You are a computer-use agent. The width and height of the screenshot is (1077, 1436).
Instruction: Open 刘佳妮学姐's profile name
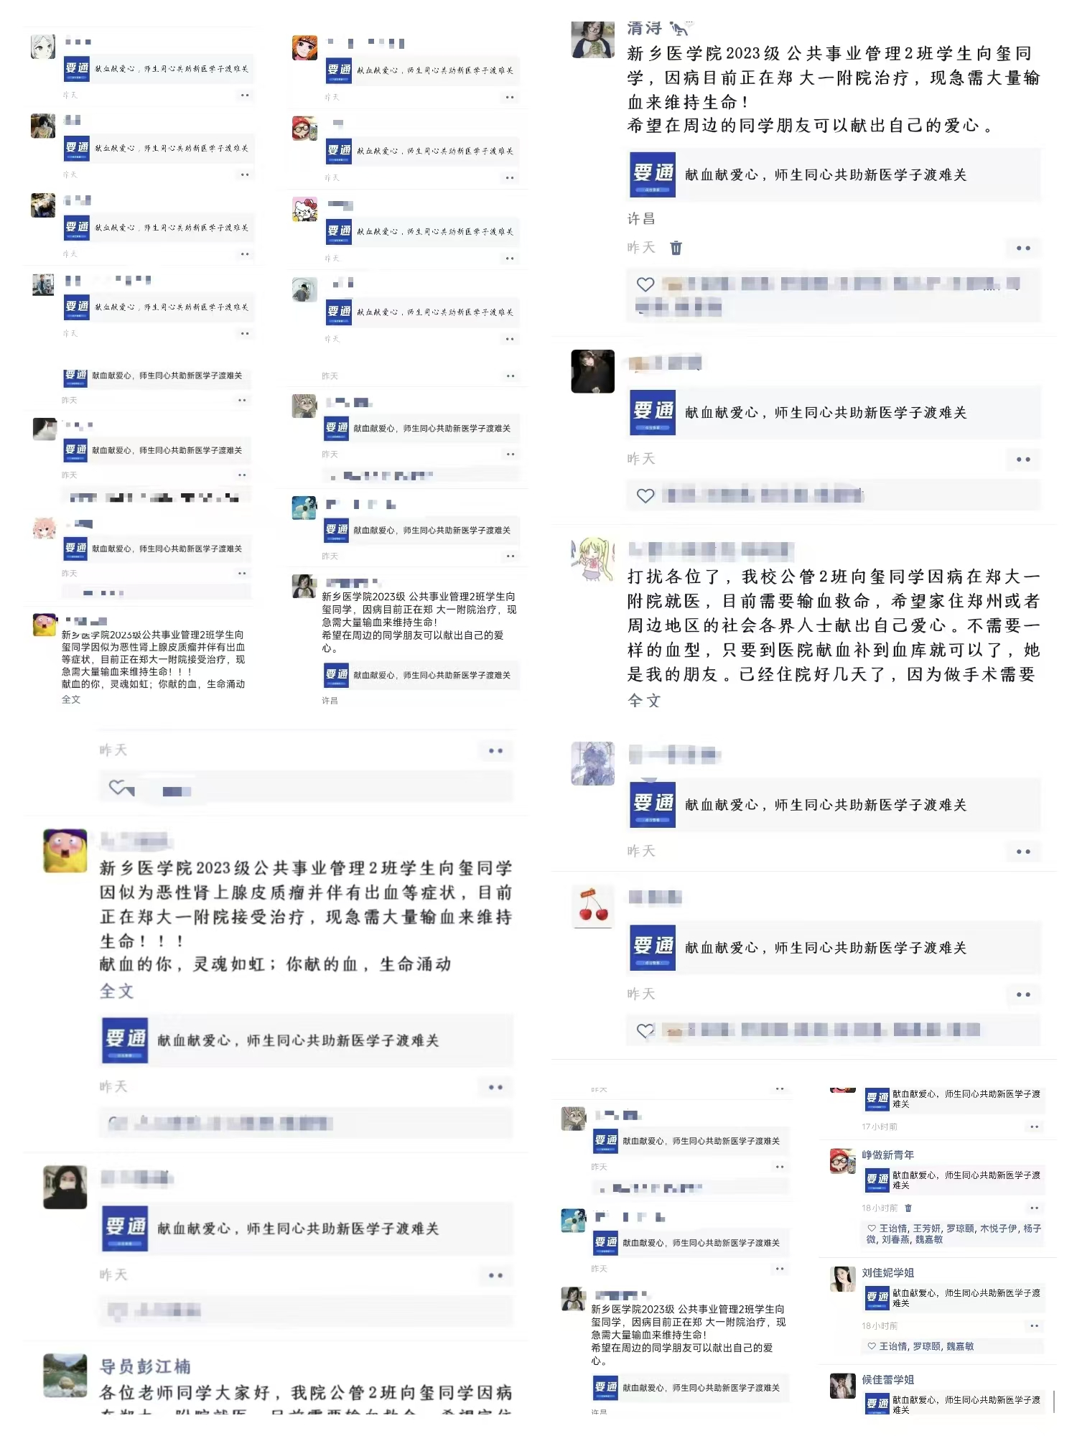click(887, 1272)
